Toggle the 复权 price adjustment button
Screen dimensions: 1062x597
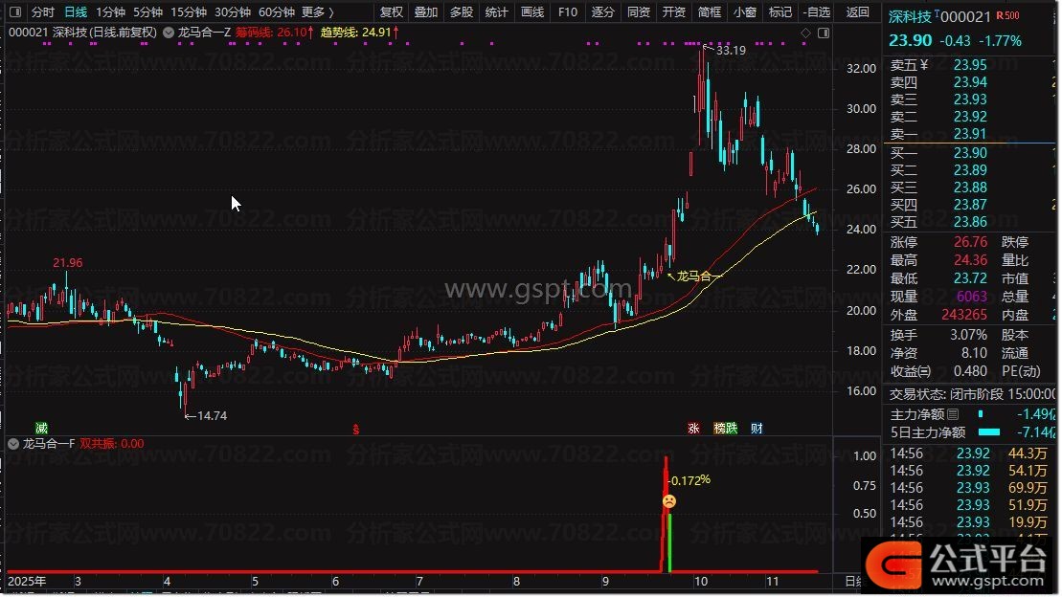391,12
